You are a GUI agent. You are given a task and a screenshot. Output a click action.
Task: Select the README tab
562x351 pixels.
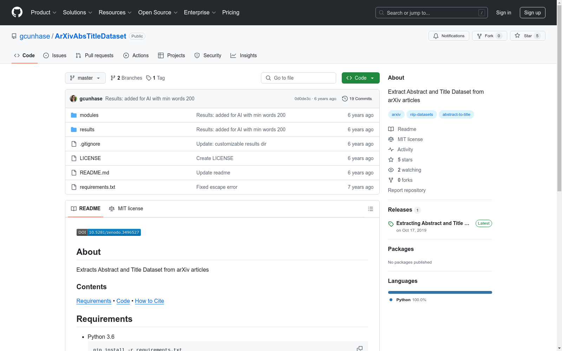tap(86, 208)
